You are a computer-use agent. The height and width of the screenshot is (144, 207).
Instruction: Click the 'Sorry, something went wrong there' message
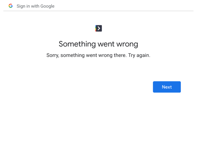pos(87,55)
